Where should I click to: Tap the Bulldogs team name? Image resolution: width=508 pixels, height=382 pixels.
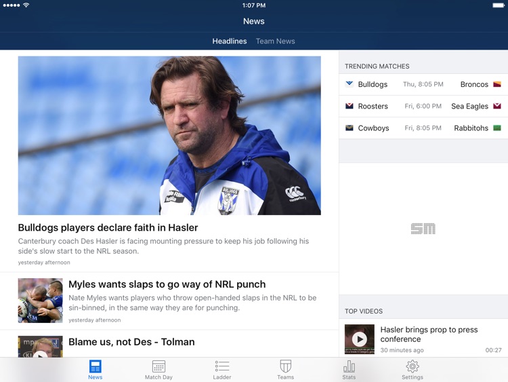(373, 84)
